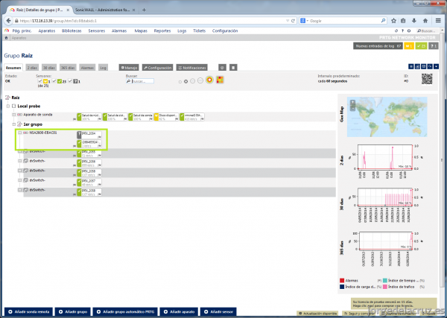Click first dark blue toolbar icon at right

pos(411,66)
